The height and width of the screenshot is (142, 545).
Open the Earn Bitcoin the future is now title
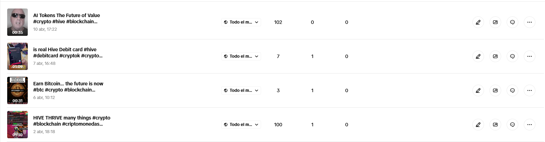(68, 87)
